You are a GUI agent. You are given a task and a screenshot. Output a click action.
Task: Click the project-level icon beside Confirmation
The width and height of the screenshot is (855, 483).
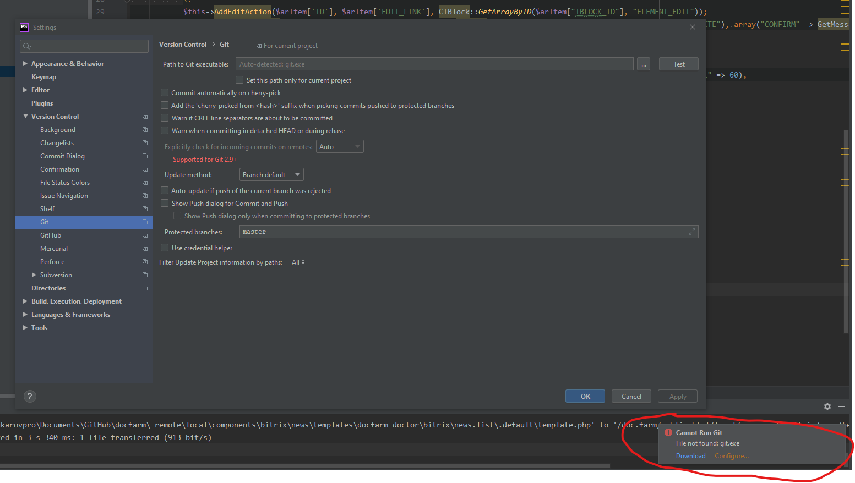point(145,169)
